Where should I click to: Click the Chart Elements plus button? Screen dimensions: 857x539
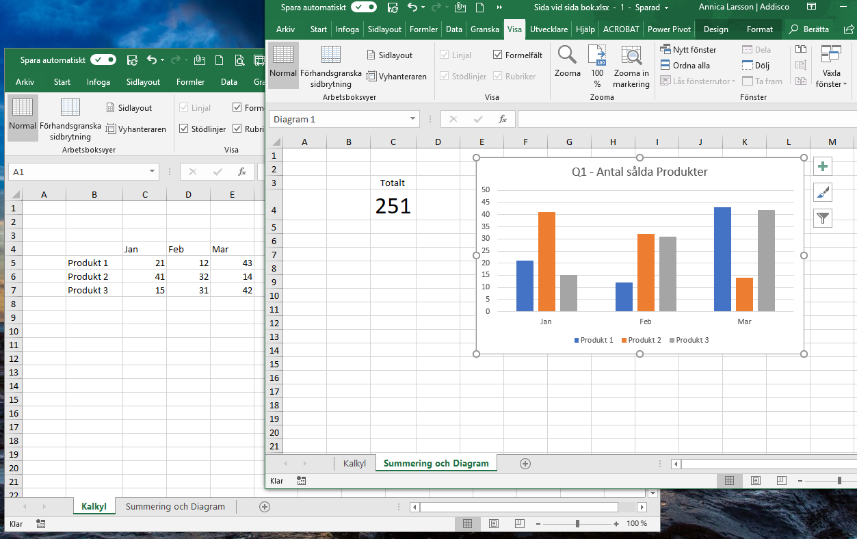click(x=823, y=166)
